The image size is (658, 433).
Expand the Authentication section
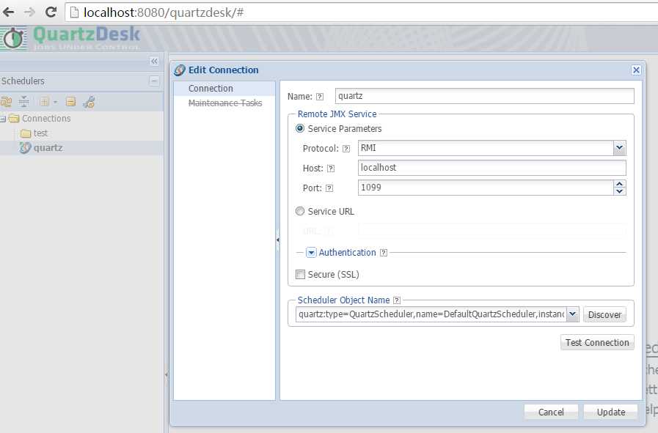(311, 253)
